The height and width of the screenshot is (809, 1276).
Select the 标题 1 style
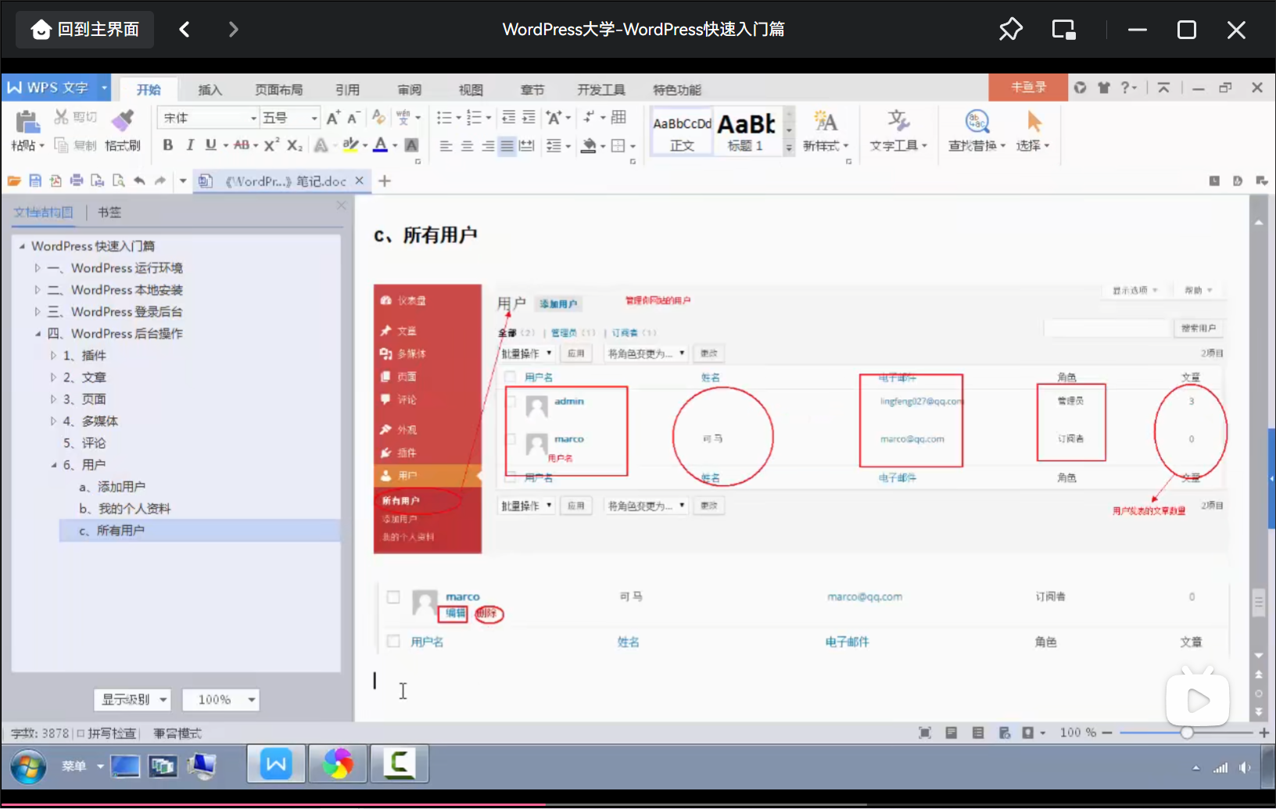pyautogui.click(x=746, y=131)
